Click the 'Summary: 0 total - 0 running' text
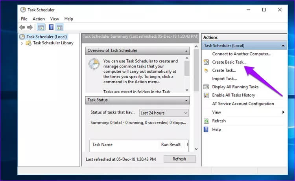Image resolution: width=295 pixels, height=181 pixels. pos(138,122)
